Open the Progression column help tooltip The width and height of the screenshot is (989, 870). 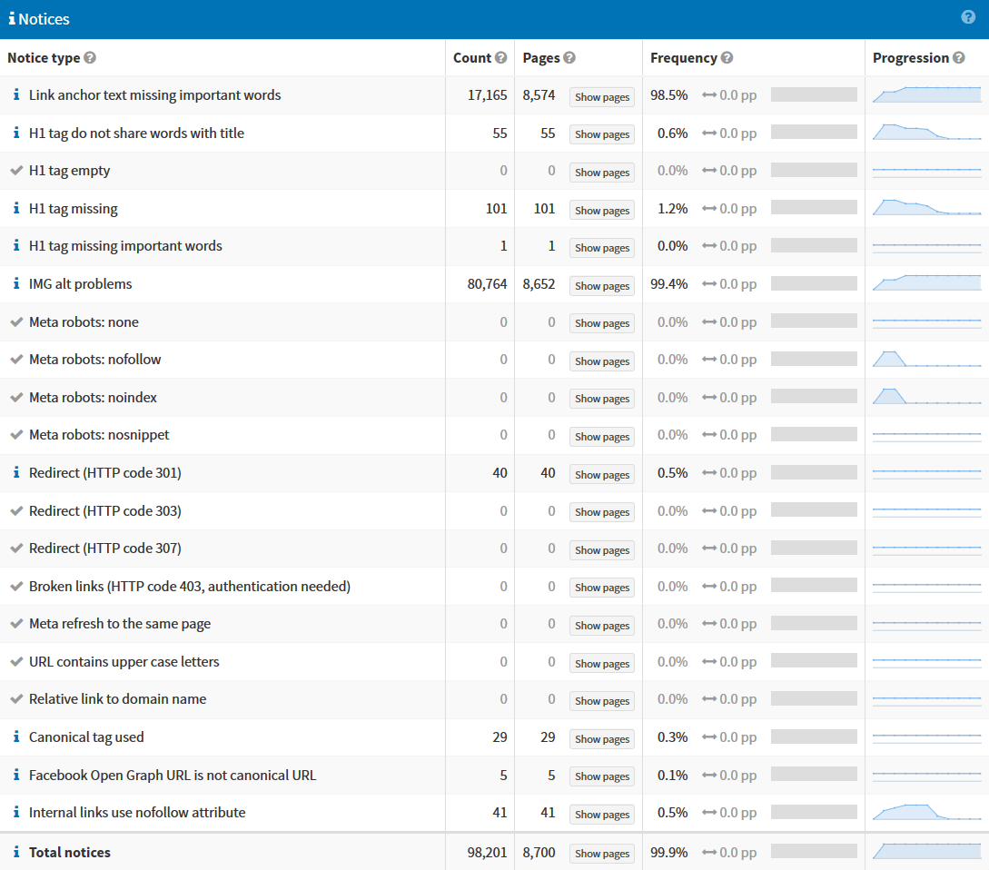click(x=960, y=57)
